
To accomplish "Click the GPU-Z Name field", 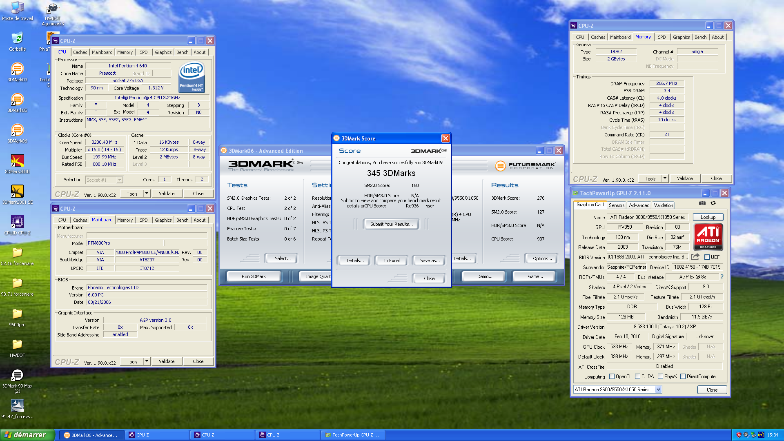I will pos(648,217).
